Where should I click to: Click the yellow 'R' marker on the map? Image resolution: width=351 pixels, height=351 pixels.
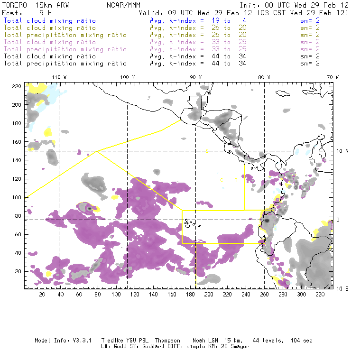[x=236, y=180]
